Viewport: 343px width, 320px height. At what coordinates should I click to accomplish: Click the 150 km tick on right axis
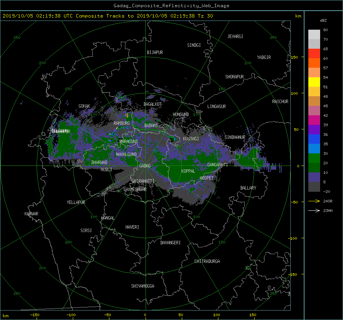(295, 57)
